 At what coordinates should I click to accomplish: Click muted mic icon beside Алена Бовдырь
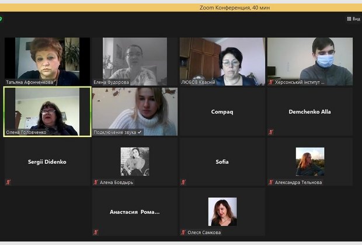tap(96, 182)
